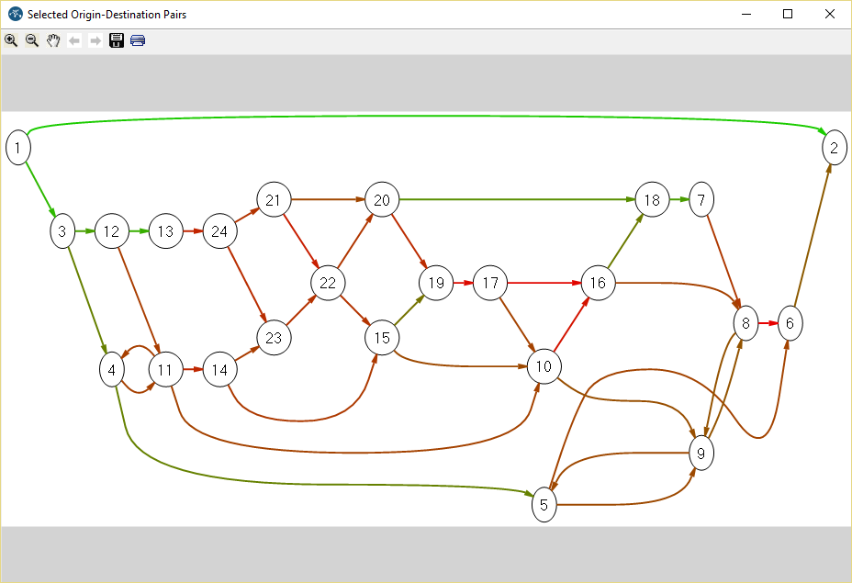Click the back arrow in toolbar
The image size is (852, 583).
[74, 40]
